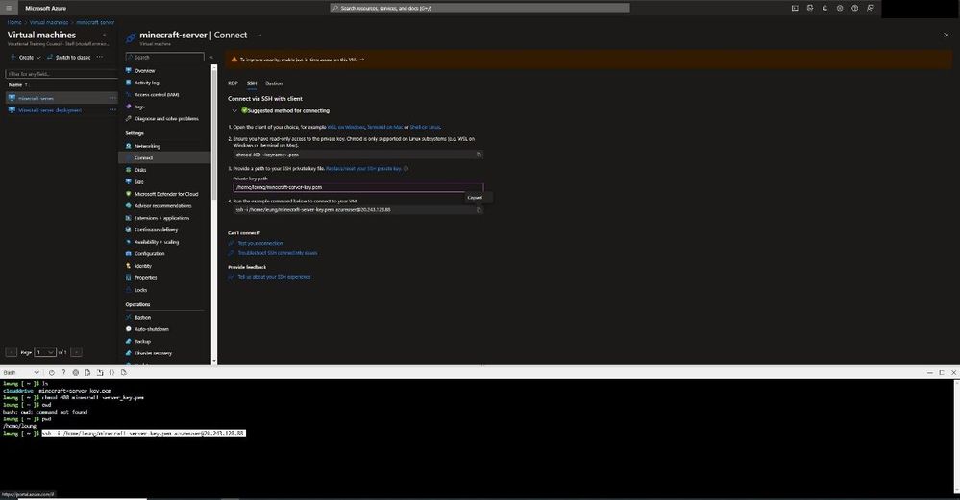Copy the chmod 400 command
The width and height of the screenshot is (960, 500).
click(x=479, y=155)
